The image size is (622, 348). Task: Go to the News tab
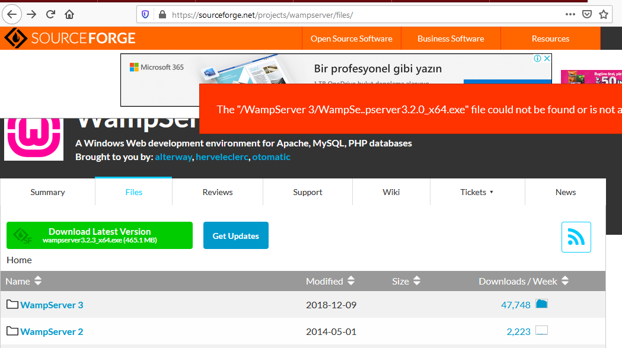click(x=566, y=192)
